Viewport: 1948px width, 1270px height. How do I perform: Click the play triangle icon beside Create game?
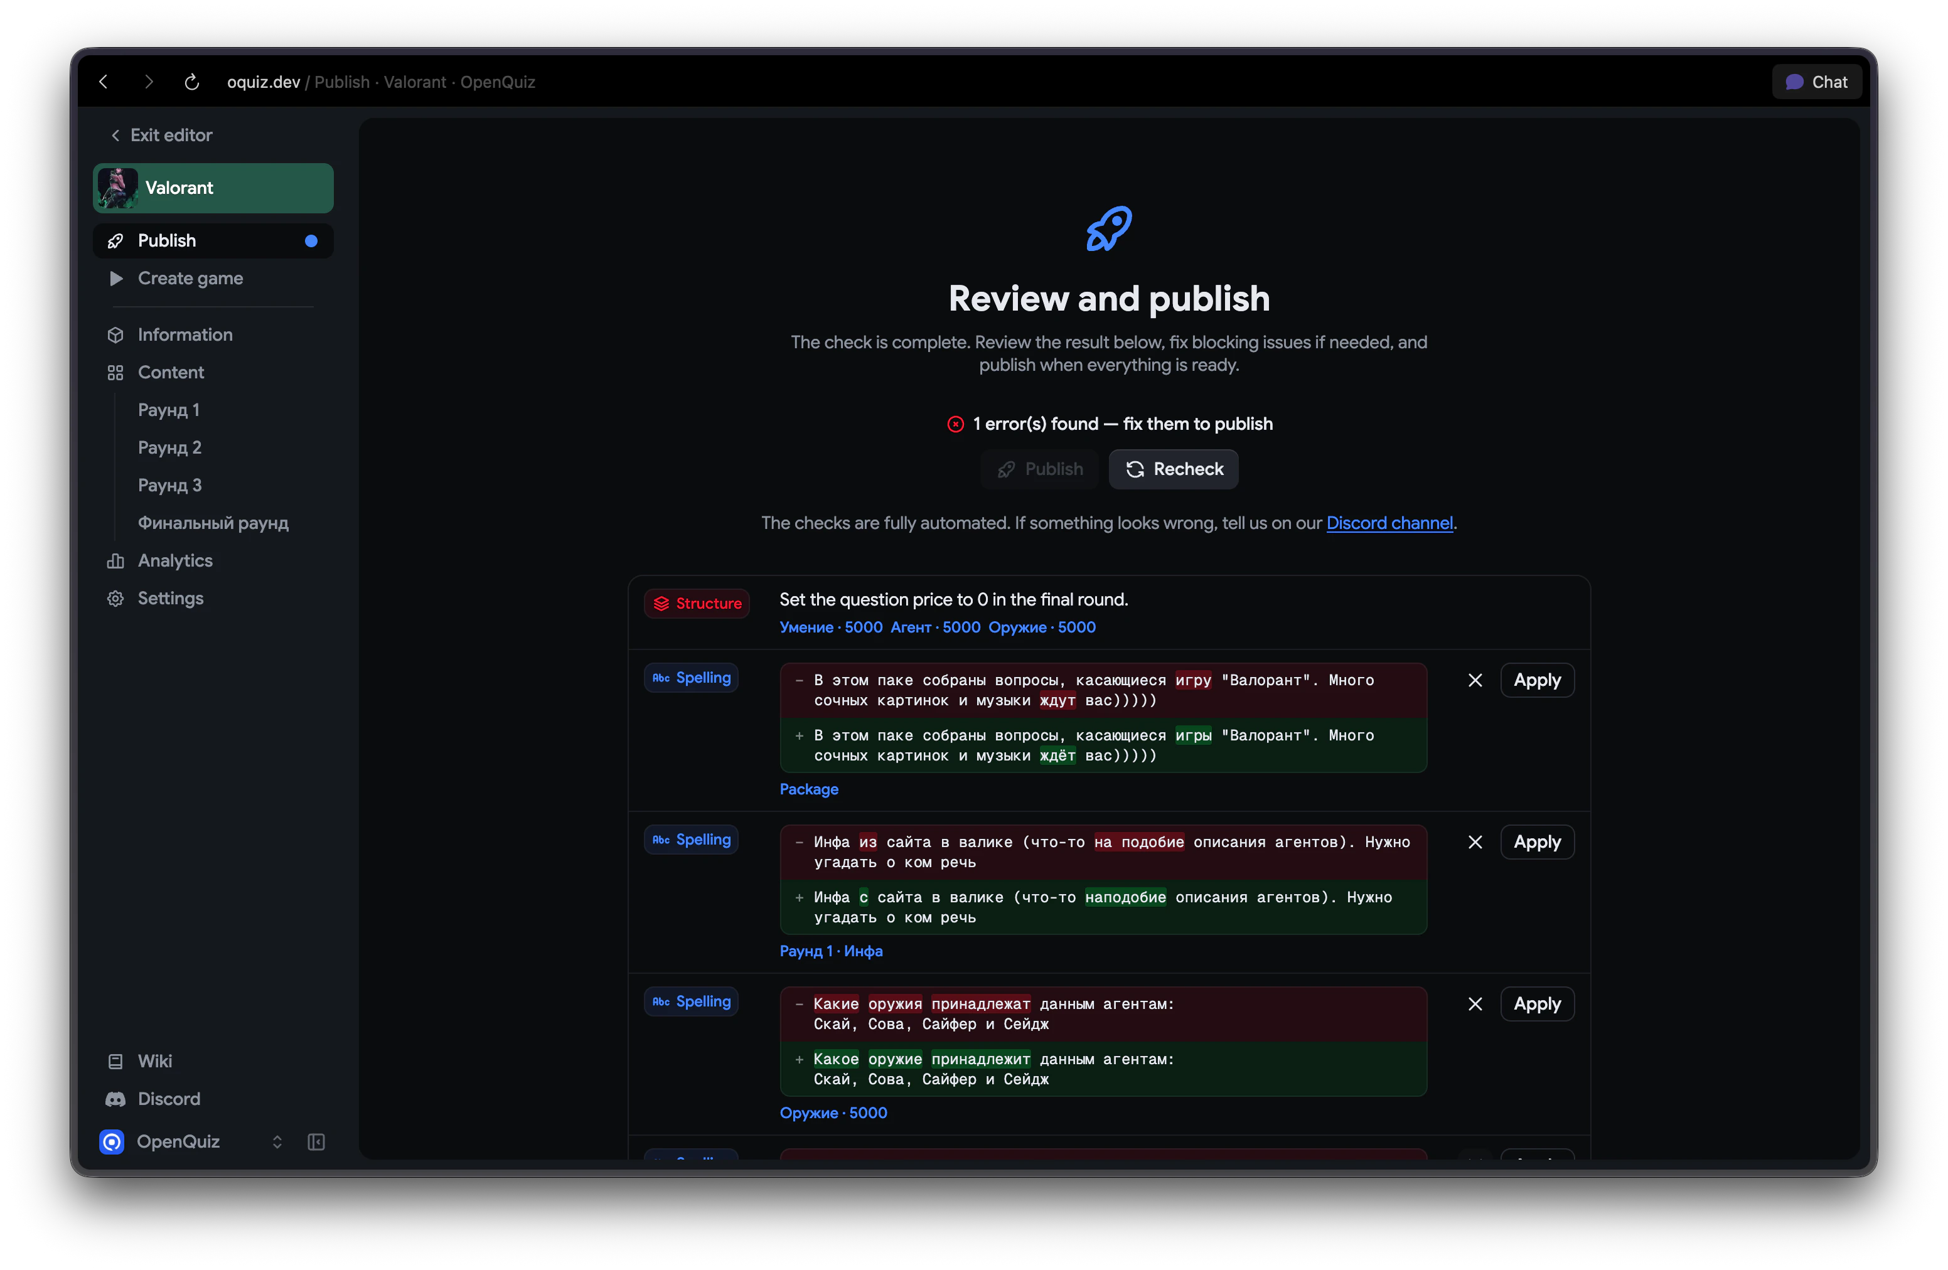tap(115, 278)
